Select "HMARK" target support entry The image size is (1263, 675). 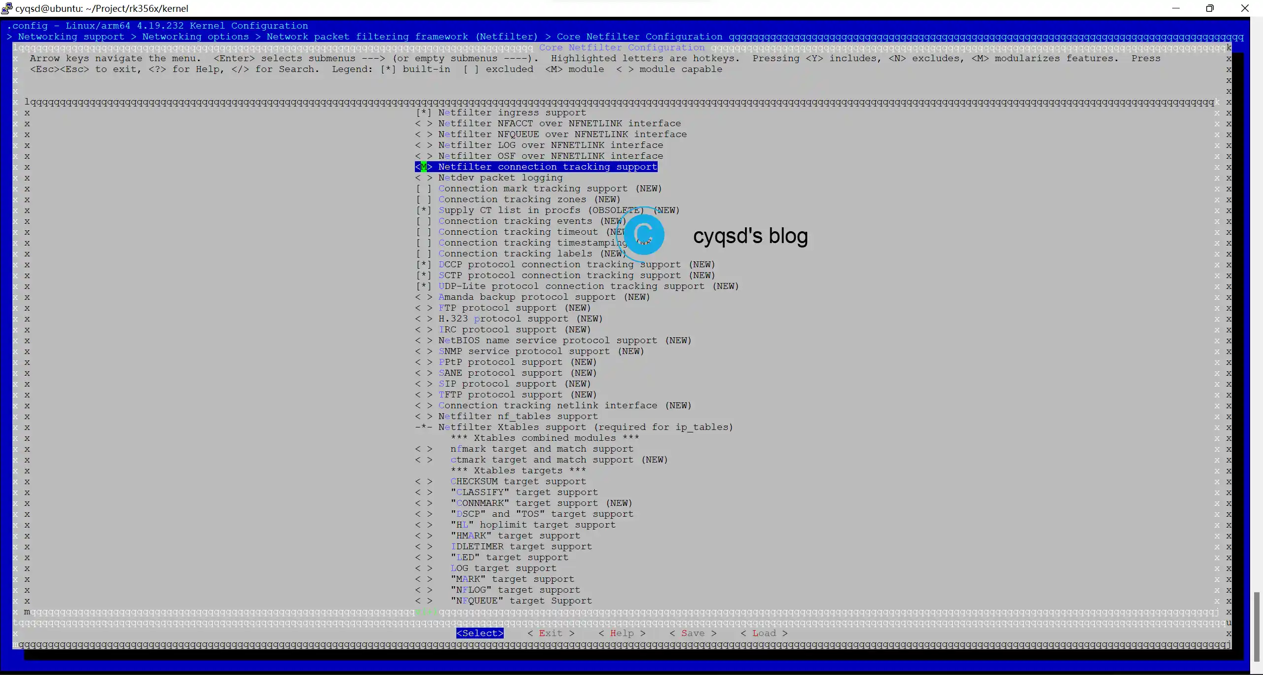(x=498, y=535)
